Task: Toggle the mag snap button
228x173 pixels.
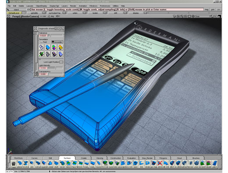Action: (x=207, y=10)
